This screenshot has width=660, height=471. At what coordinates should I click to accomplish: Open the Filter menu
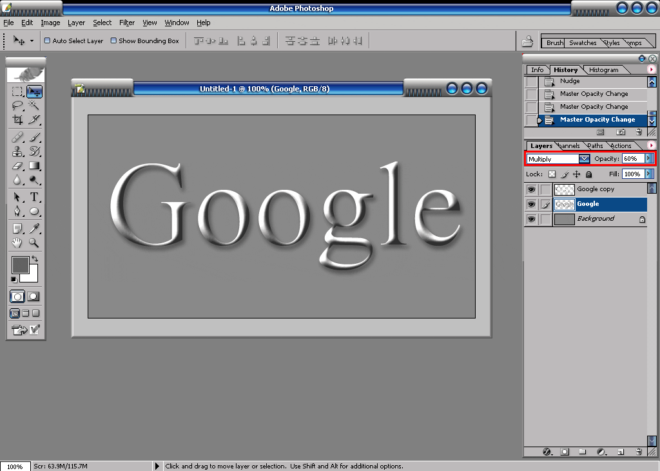[x=127, y=23]
